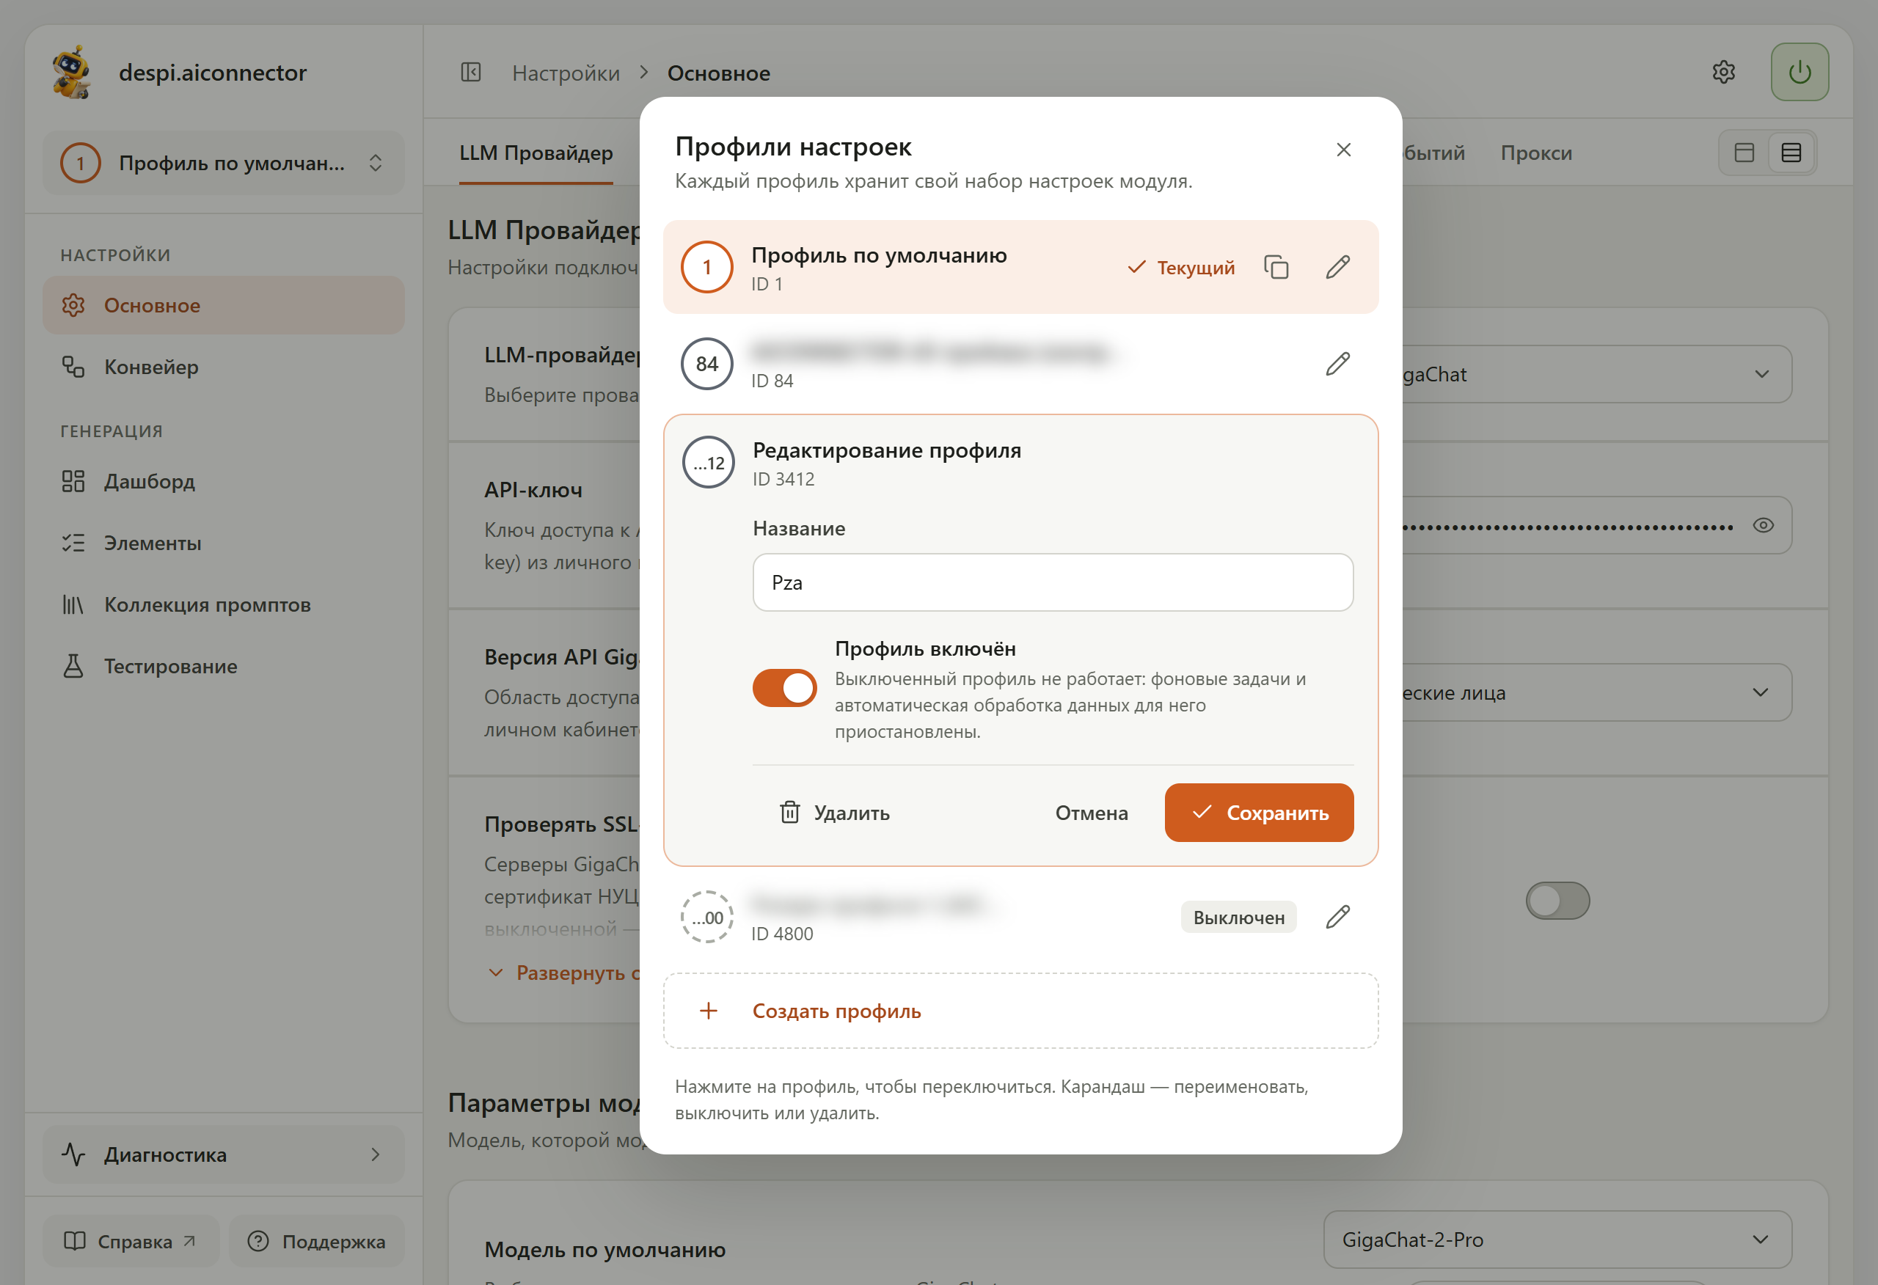
Task: Duplicate the default profile with copy icon
Action: (x=1276, y=267)
